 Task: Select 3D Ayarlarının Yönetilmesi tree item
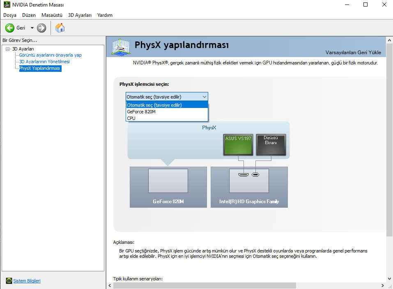pos(44,62)
